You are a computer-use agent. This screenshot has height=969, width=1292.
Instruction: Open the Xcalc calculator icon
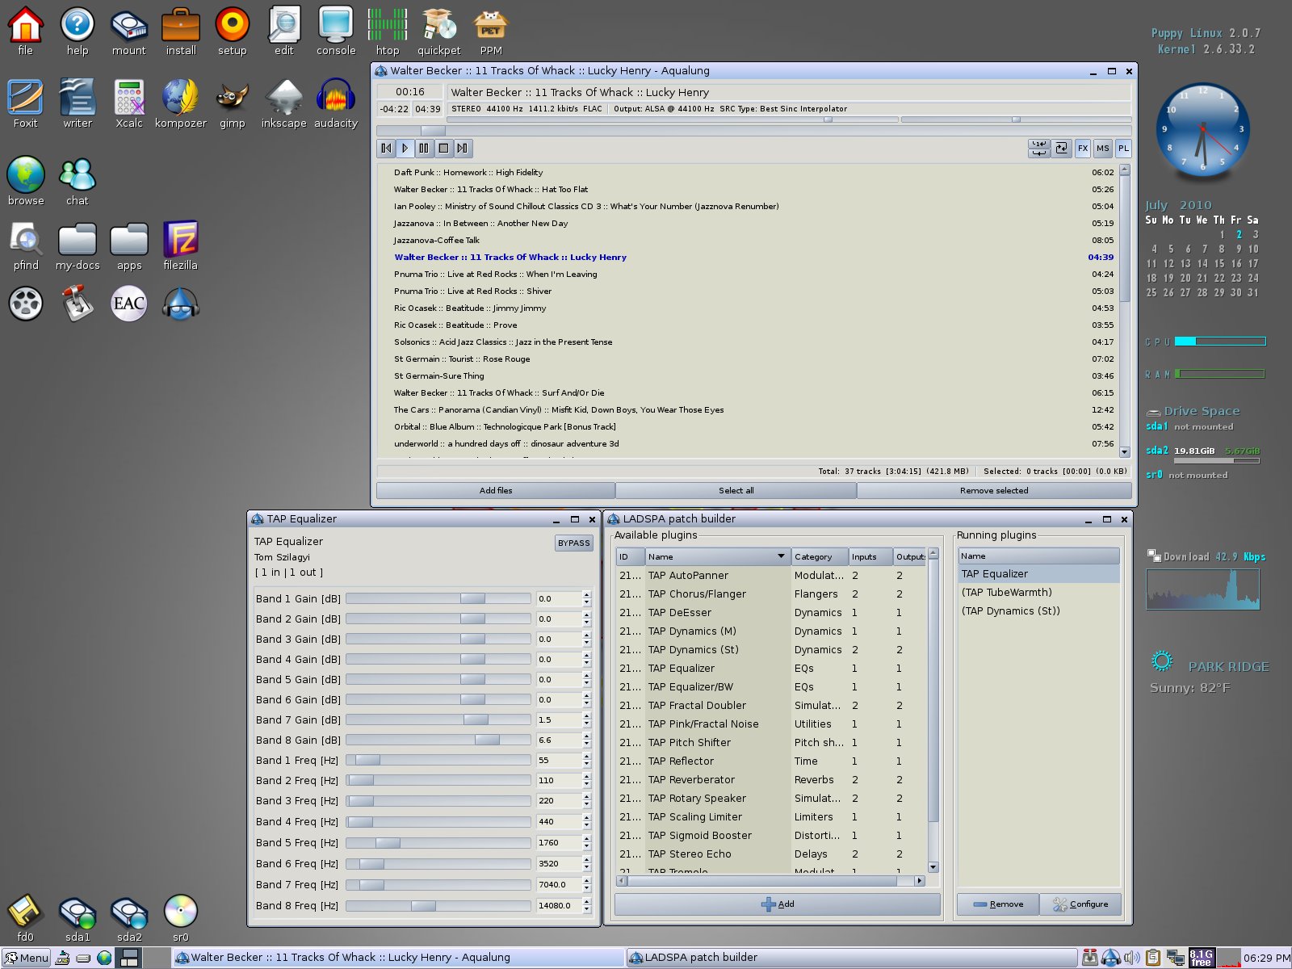coord(129,104)
